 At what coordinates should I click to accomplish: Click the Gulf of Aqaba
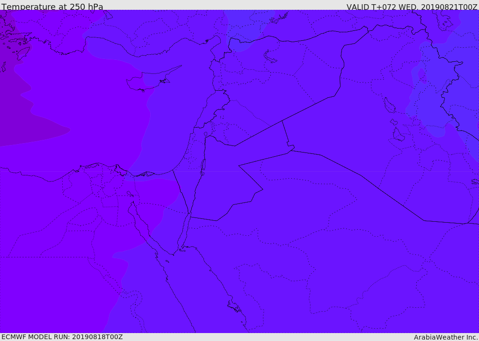[184, 232]
